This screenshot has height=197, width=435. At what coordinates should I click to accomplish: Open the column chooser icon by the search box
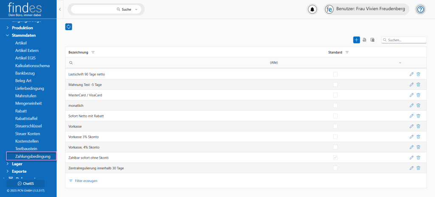[x=372, y=40]
